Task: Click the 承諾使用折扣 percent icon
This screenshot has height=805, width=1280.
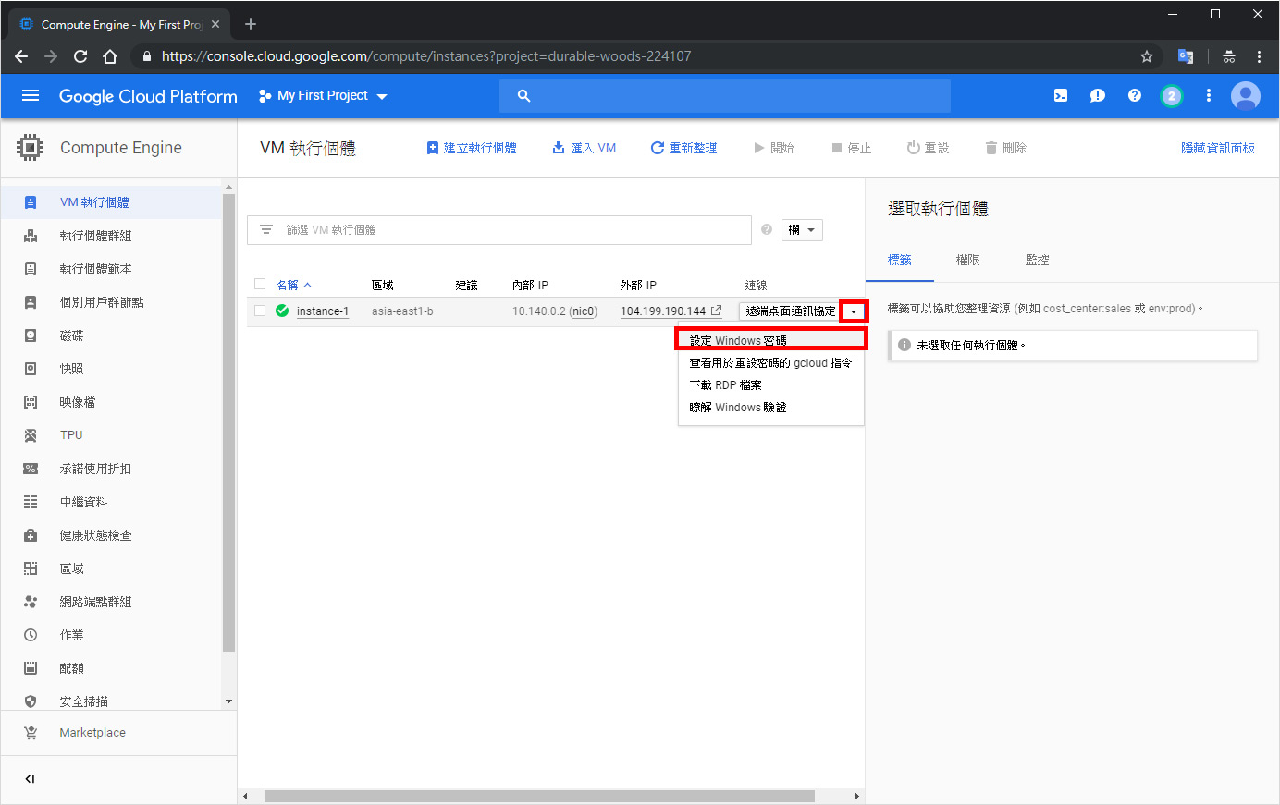Action: pos(31,469)
